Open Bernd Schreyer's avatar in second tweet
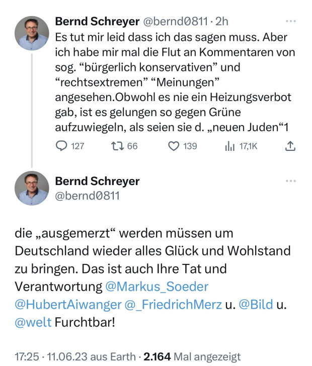 pos(32,188)
